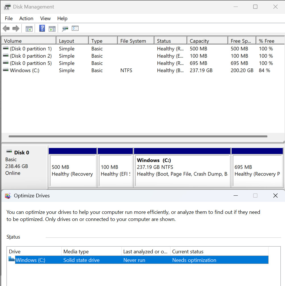Click the Disk 0 drive icon in graphical view
Viewport: 285px width, 286px height.
[x=9, y=151]
